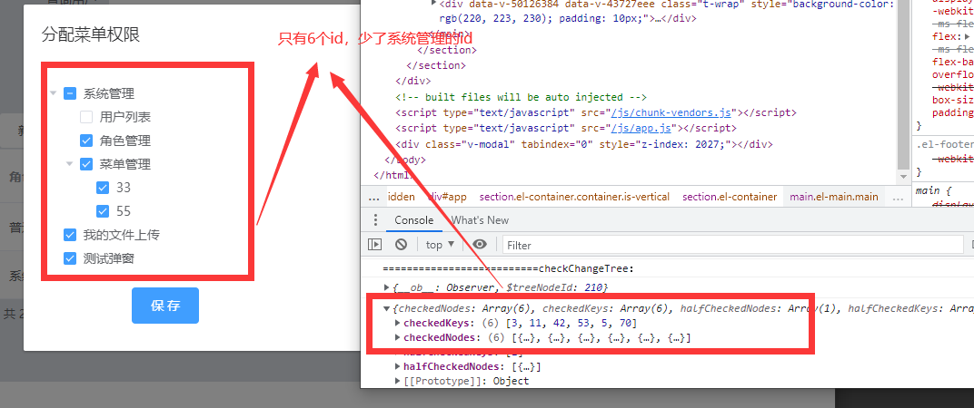Select section.el-container.container.is-vertical breadcrumb

coord(574,197)
